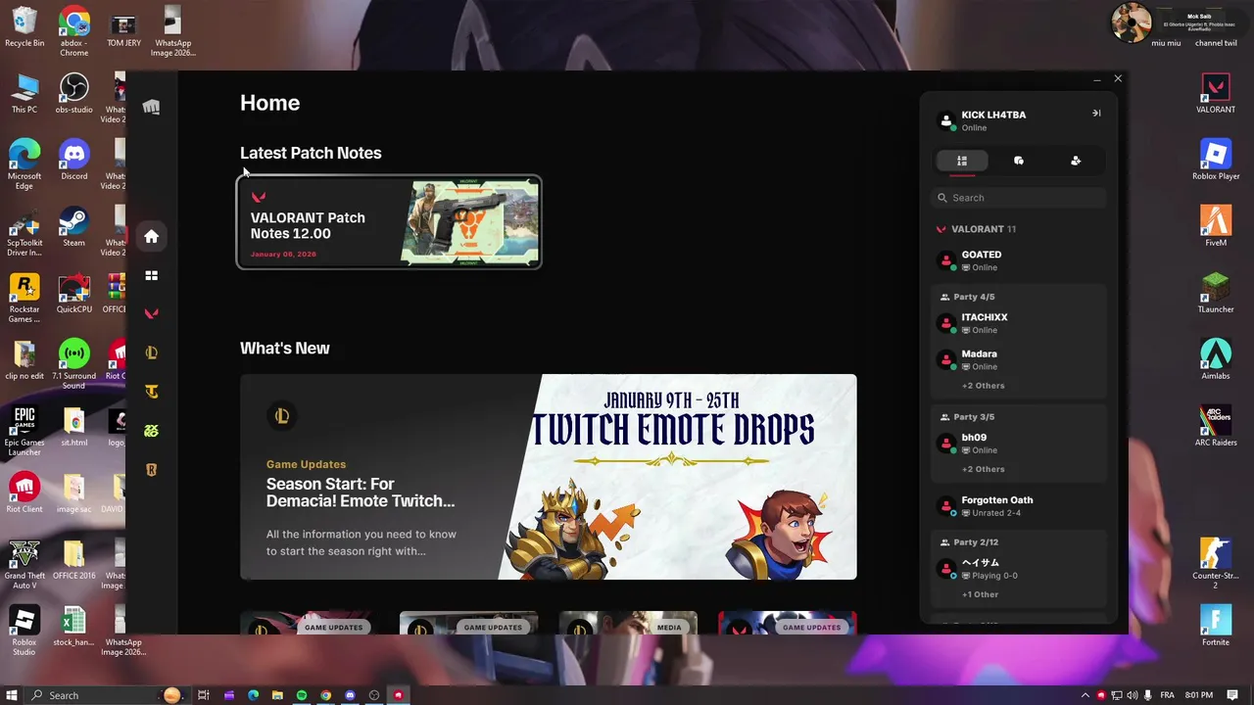1254x705 pixels.
Task: Select the VALORANT game icon in sidebar
Action: [151, 313]
